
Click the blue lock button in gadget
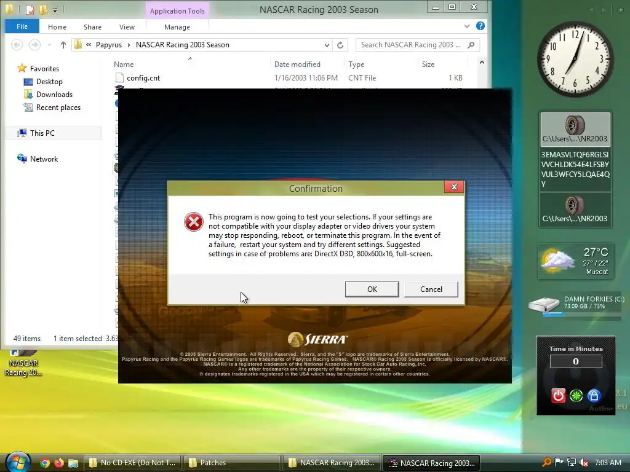click(x=594, y=395)
